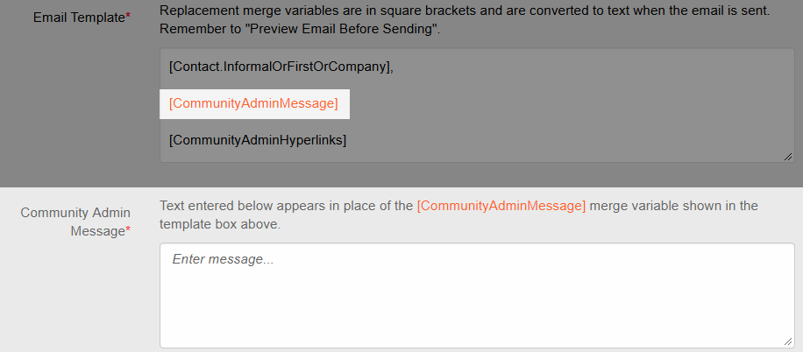Click the [CommunityAdminHyperlinks] line in template
The width and height of the screenshot is (803, 352).
point(258,140)
